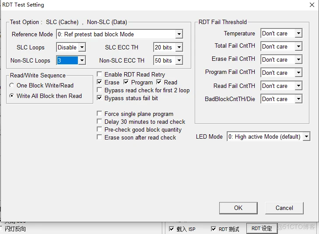This screenshot has height=234, width=319.
Task: Open the Non-SLC ECC TH dropdown
Action: (168, 60)
